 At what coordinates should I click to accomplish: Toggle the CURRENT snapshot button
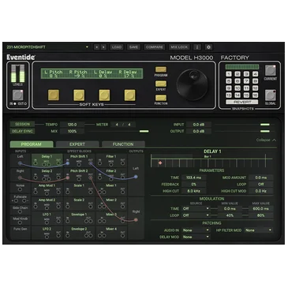(270, 70)
